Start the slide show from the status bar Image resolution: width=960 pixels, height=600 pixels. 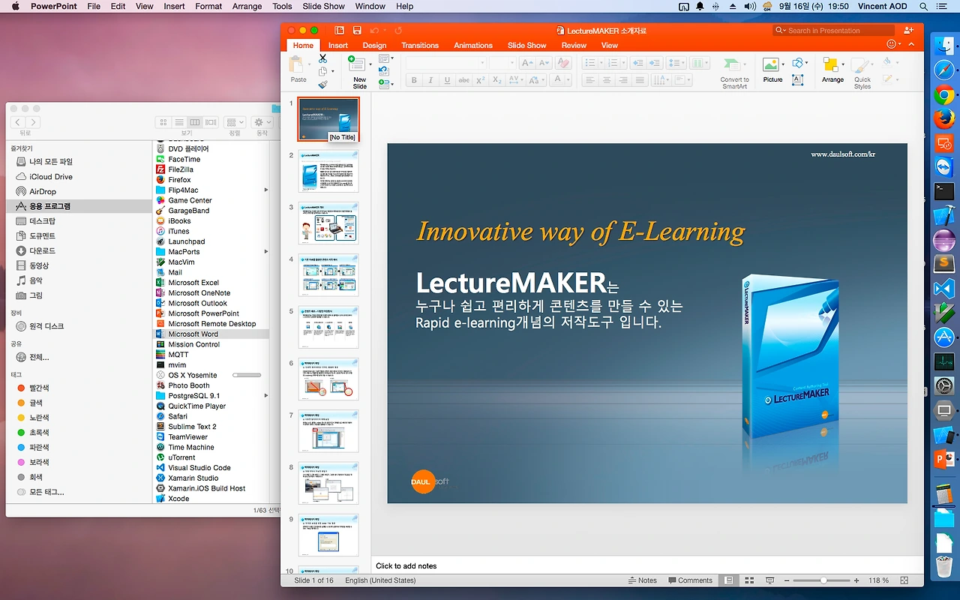pyautogui.click(x=769, y=580)
